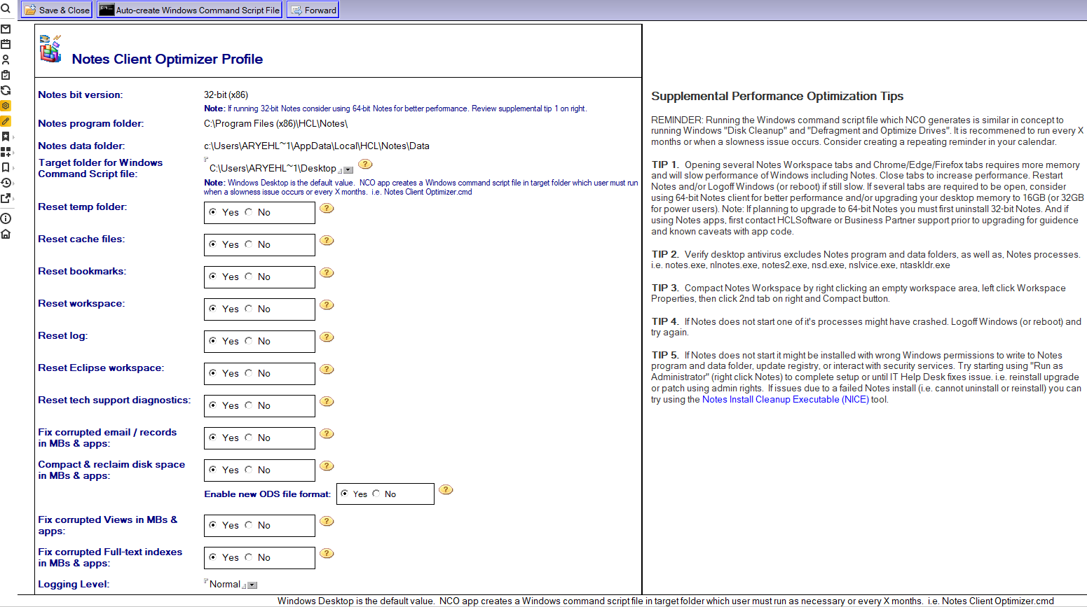This screenshot has height=607, width=1087.
Task: Expand the bookmark star sidebar flyout
Action: pos(6,137)
